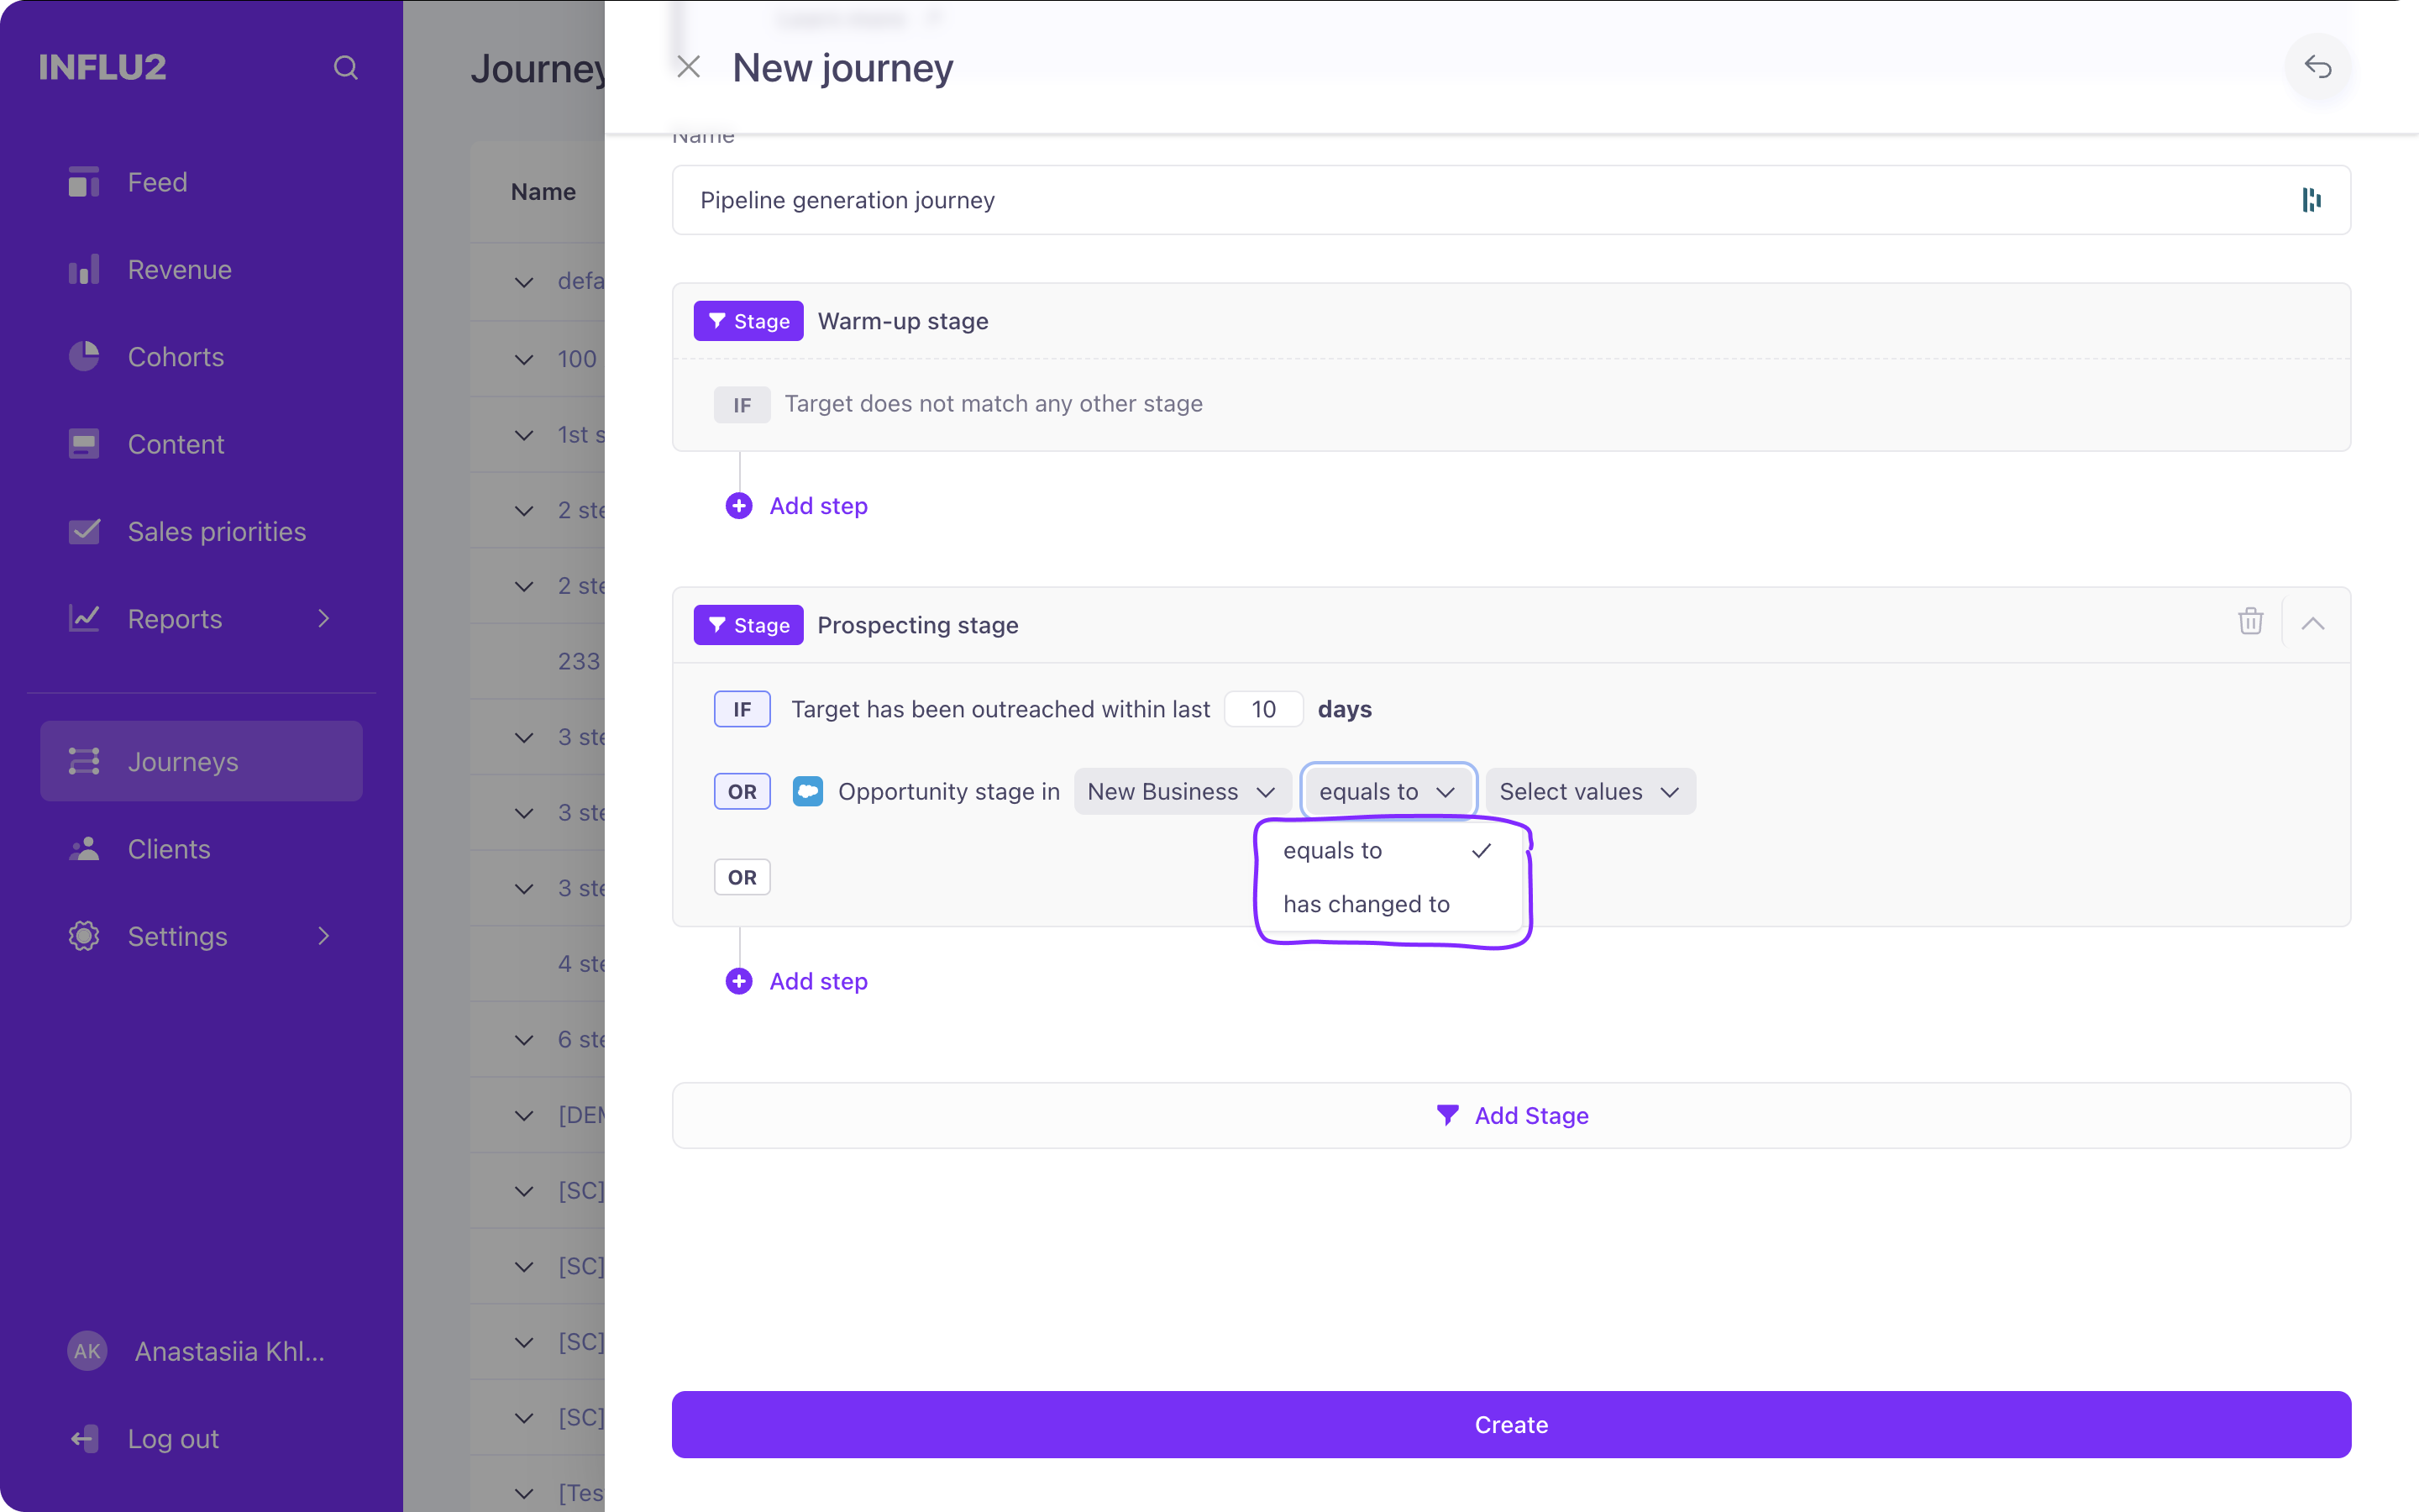Delete the Prospecting stage with trash icon
The image size is (2419, 1512).
2250,622
